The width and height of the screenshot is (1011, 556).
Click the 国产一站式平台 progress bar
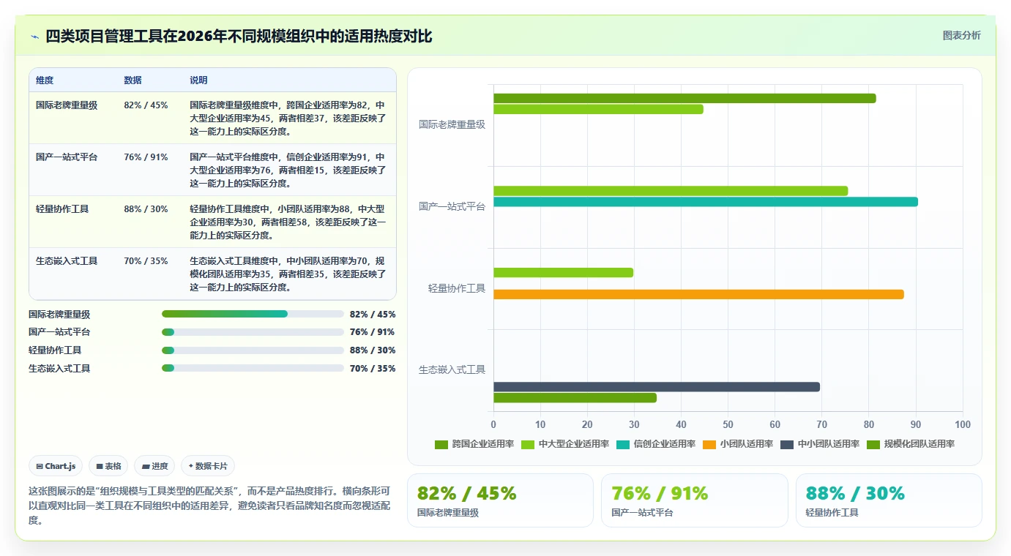(x=253, y=332)
